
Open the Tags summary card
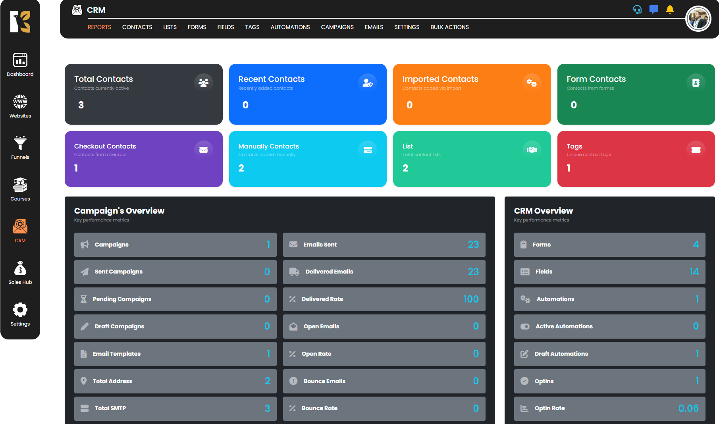tap(636, 159)
